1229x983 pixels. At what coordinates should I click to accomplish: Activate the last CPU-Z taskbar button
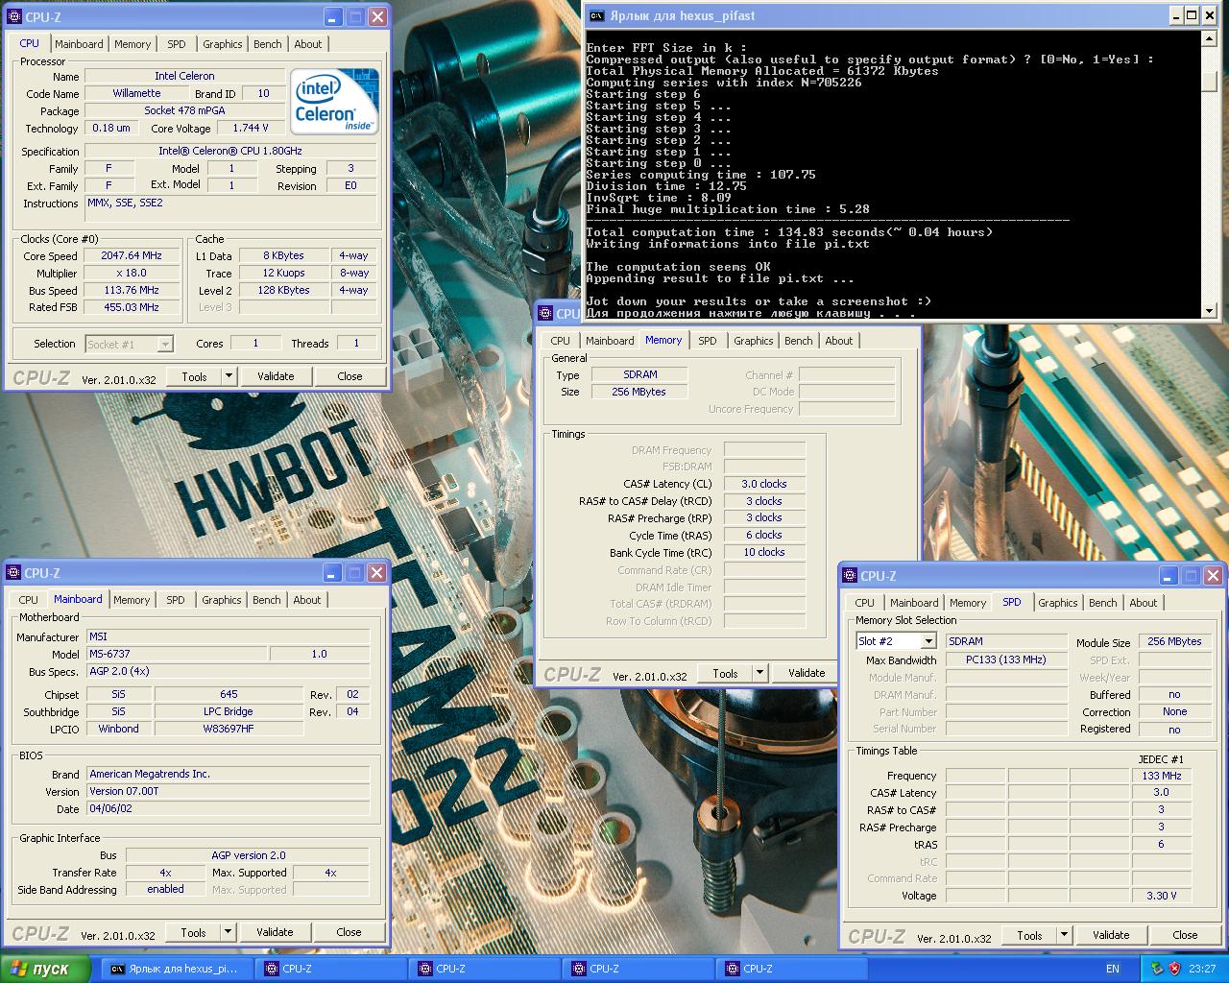coord(792,969)
